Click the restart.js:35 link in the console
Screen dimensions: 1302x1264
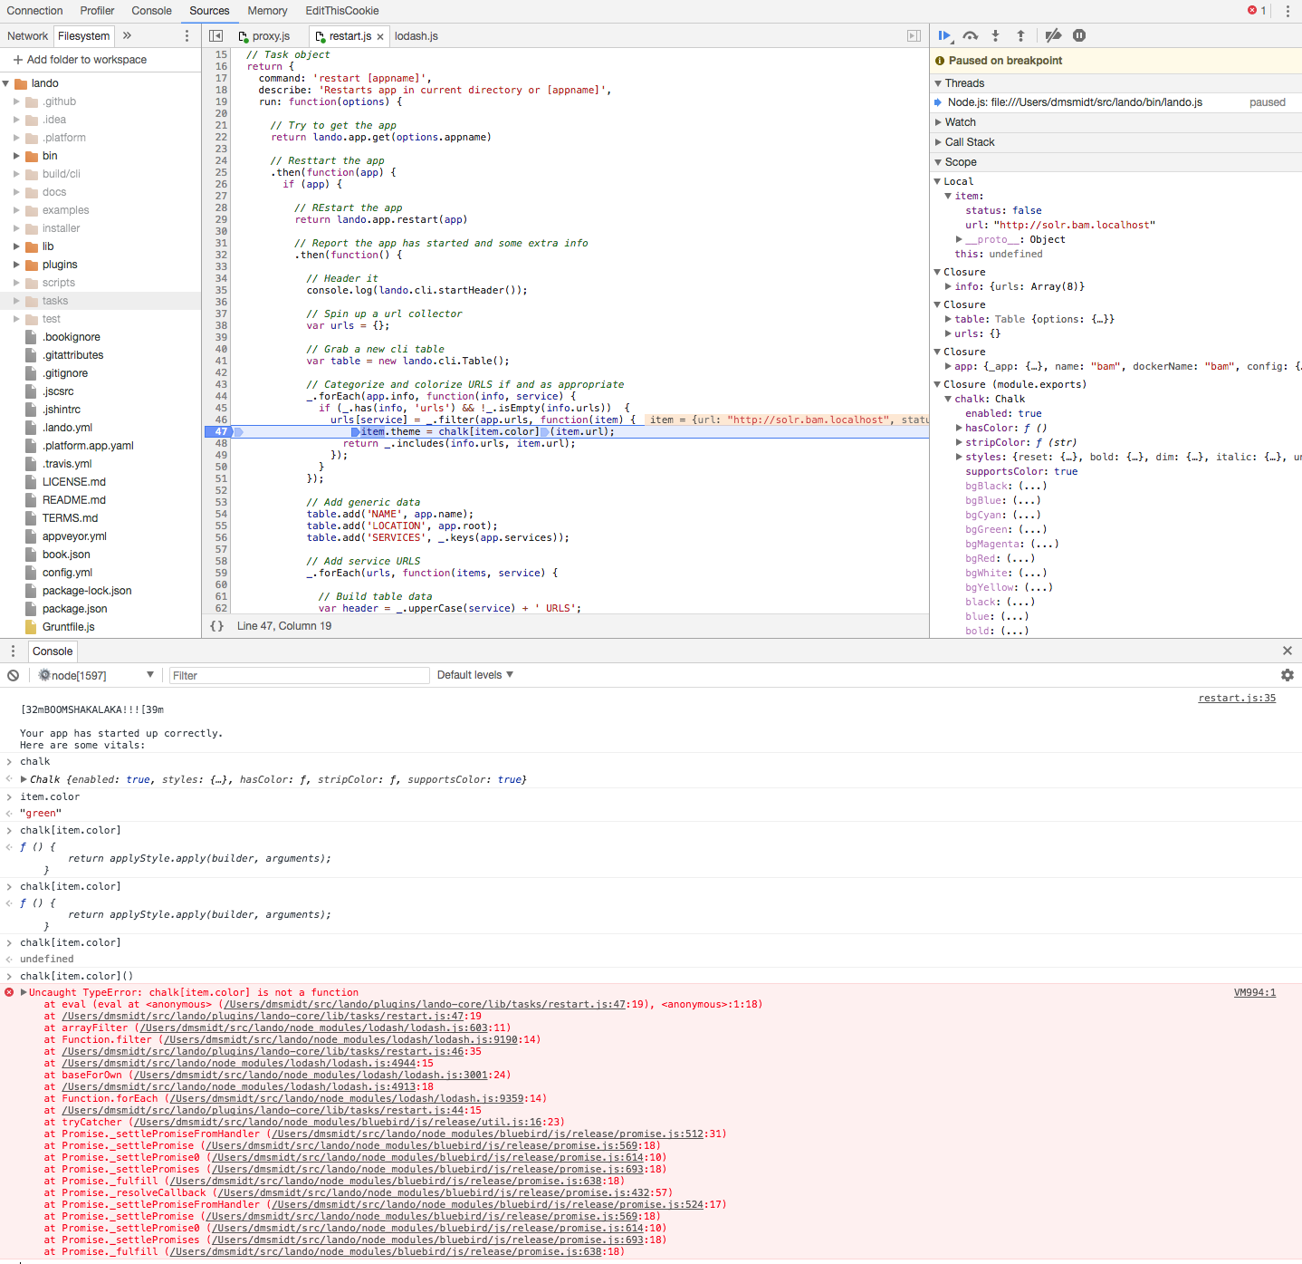tap(1235, 698)
